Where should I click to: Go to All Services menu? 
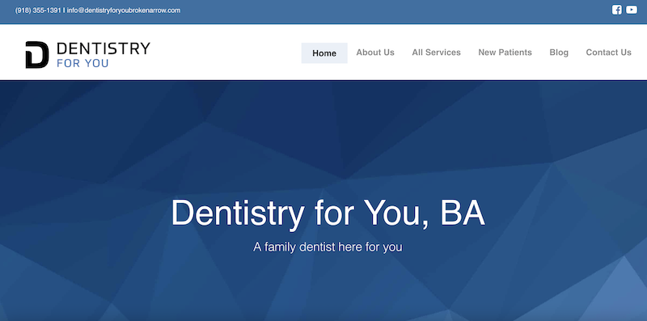(436, 53)
